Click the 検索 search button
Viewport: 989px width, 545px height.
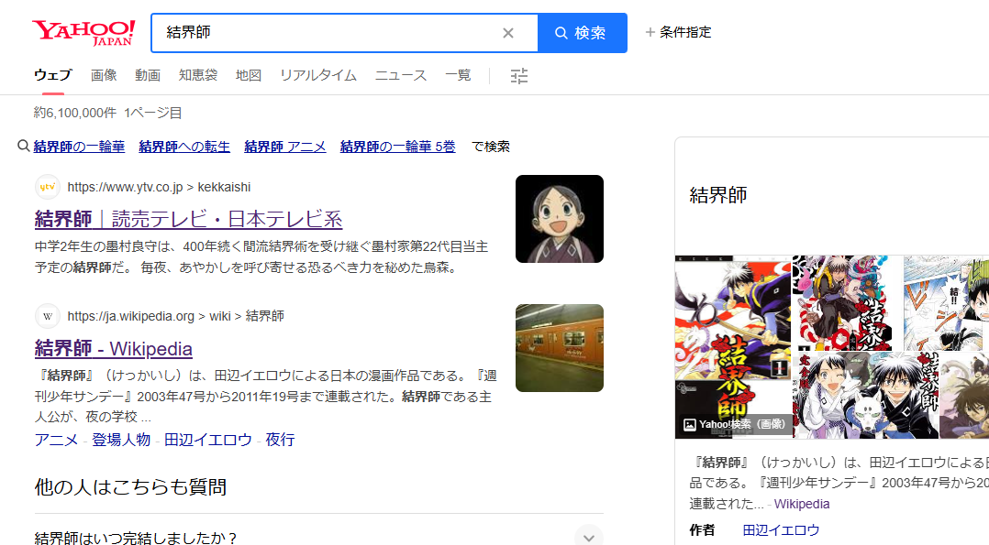[x=583, y=33]
